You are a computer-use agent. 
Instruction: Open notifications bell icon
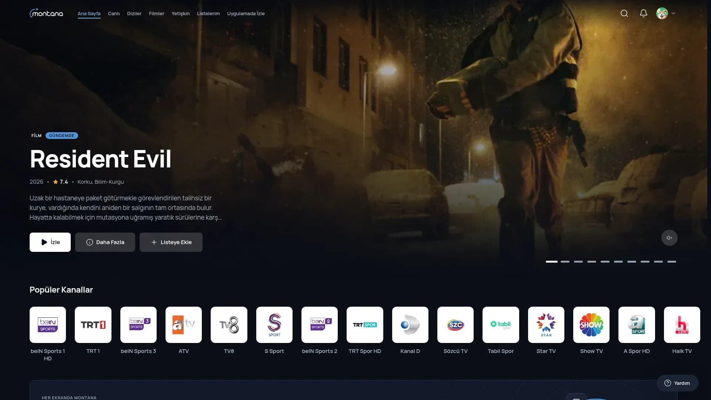(x=644, y=13)
